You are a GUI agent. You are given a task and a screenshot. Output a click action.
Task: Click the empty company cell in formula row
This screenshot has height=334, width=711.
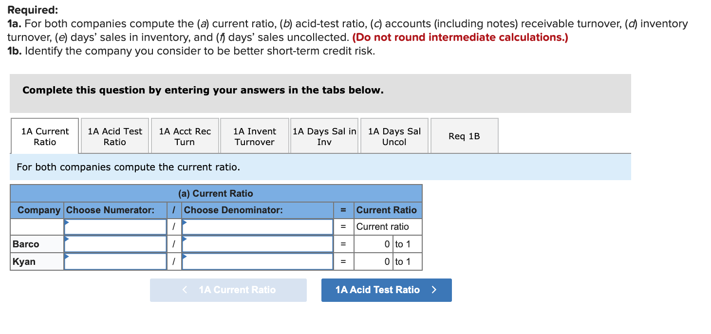tap(37, 226)
